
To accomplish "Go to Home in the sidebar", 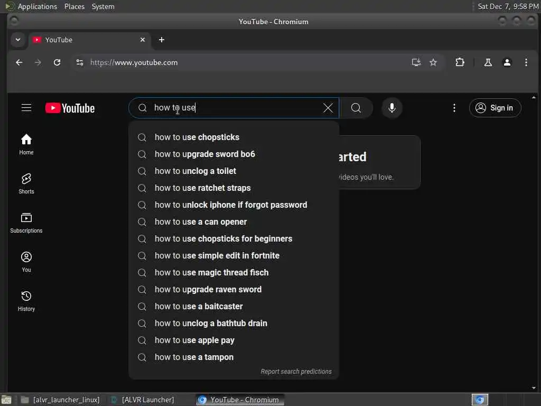I will coord(26,145).
